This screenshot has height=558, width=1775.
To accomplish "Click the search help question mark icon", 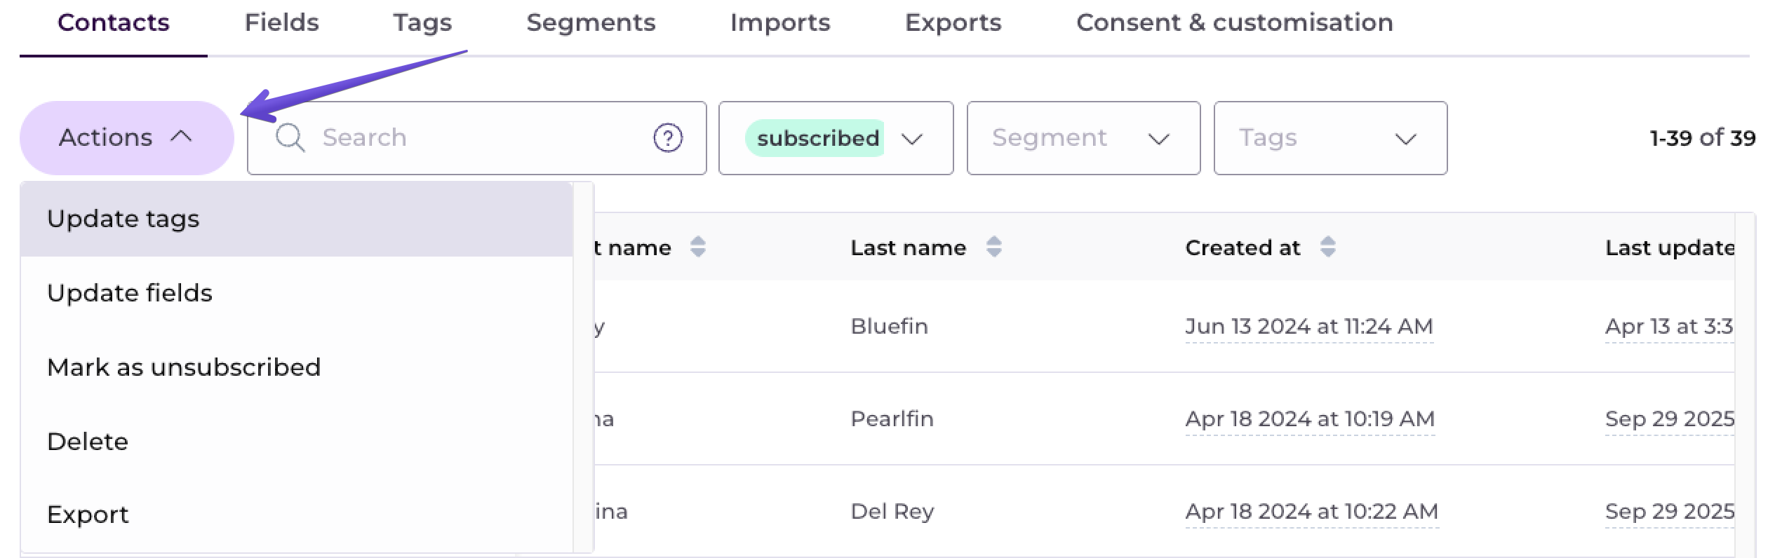I will tap(667, 137).
